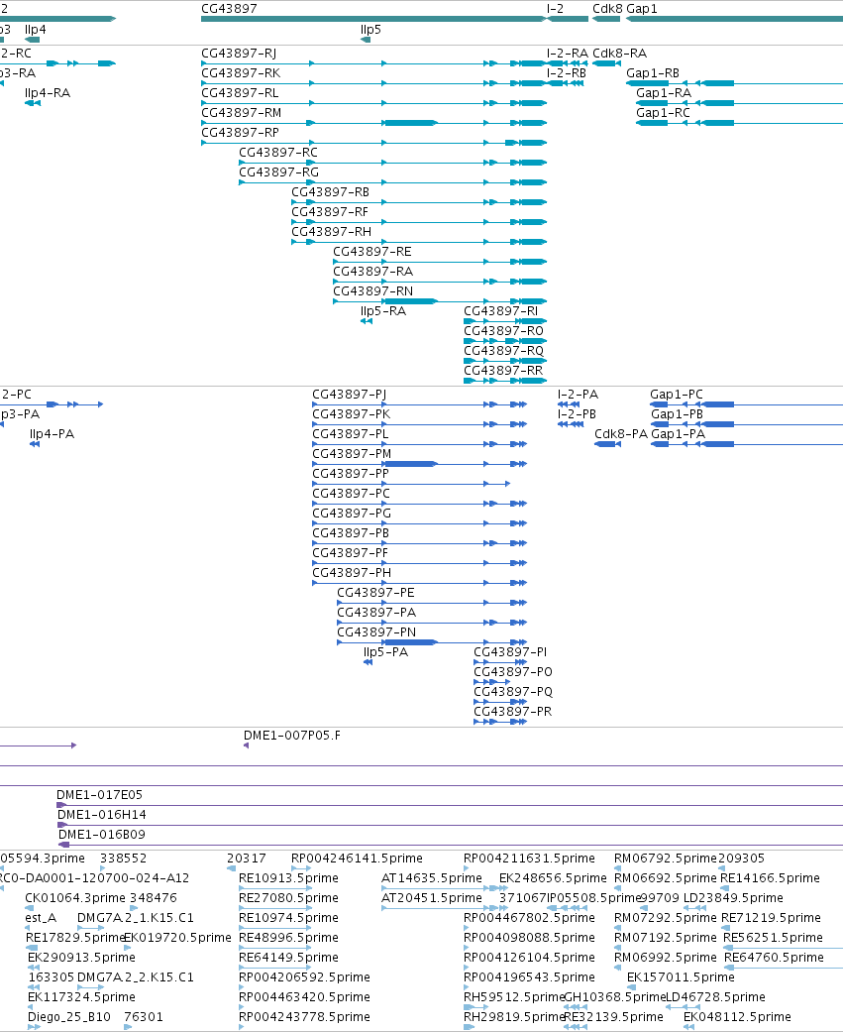The width and height of the screenshot is (843, 1032).
Task: Select transcript CG43897-RA
Action: pos(372,271)
